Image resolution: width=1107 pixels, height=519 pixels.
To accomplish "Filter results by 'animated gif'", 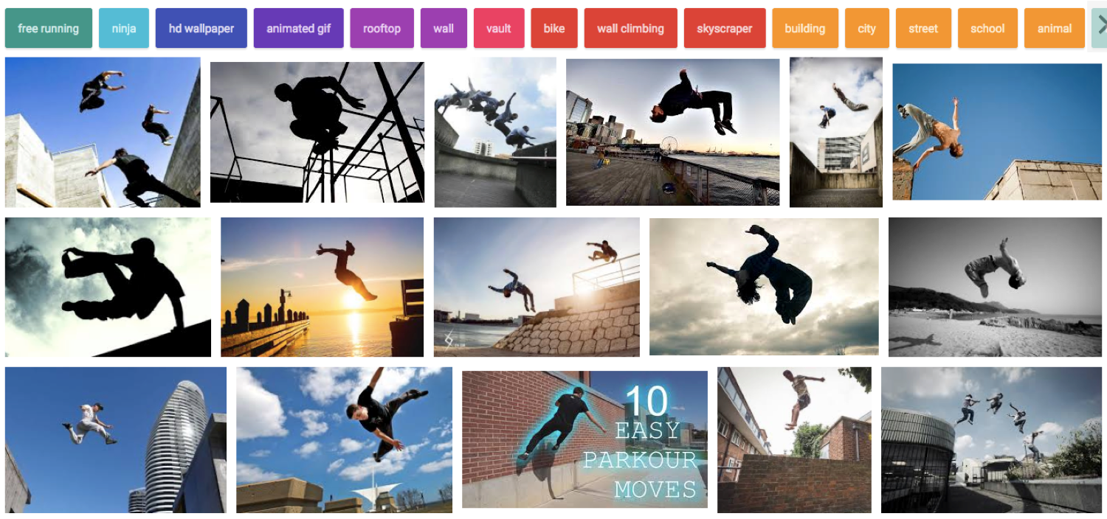I will tap(299, 29).
